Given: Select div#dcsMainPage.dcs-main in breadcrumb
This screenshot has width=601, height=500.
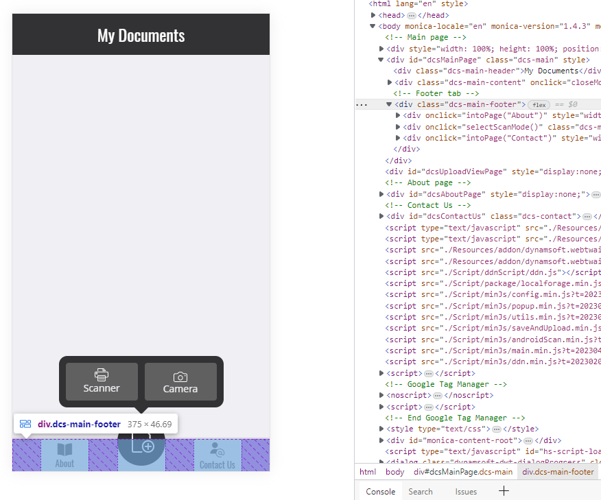Looking at the screenshot, I should tap(463, 472).
